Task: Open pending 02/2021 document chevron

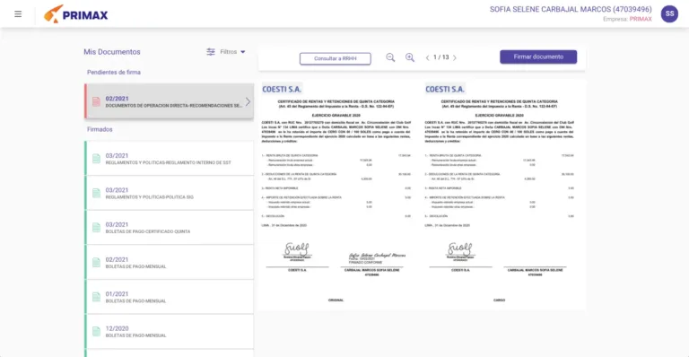Action: [248, 101]
